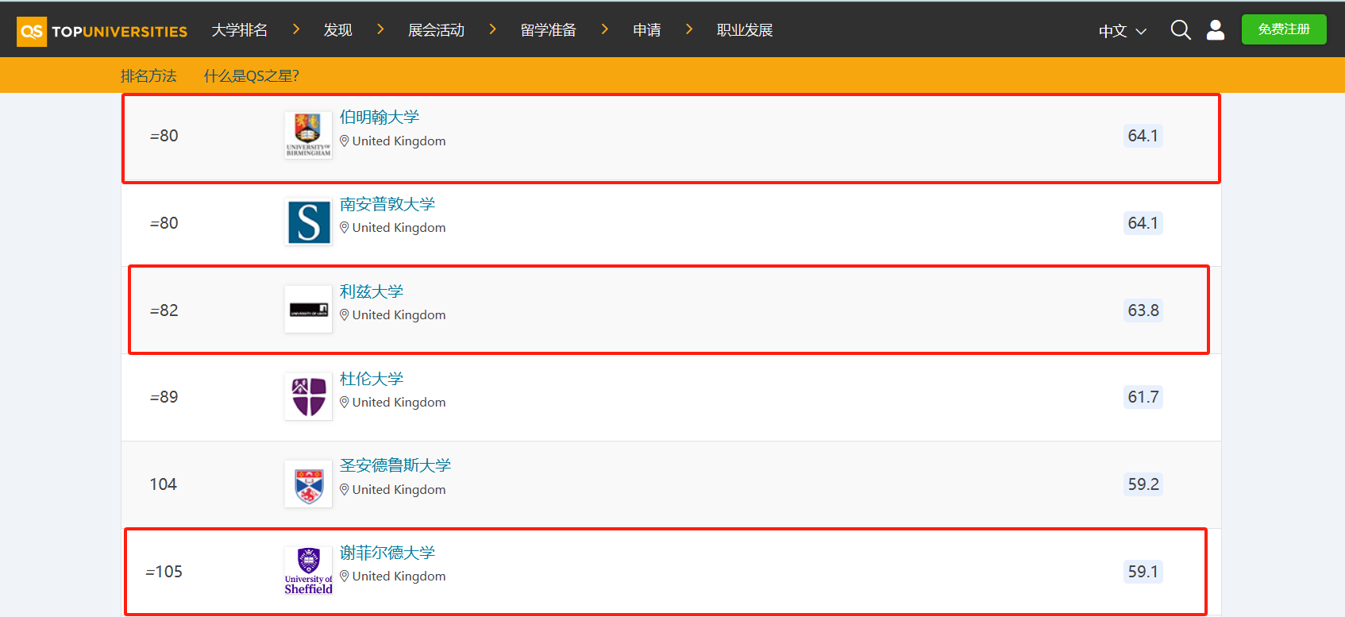Open the search magnifier icon
This screenshot has width=1345, height=617.
(1181, 30)
